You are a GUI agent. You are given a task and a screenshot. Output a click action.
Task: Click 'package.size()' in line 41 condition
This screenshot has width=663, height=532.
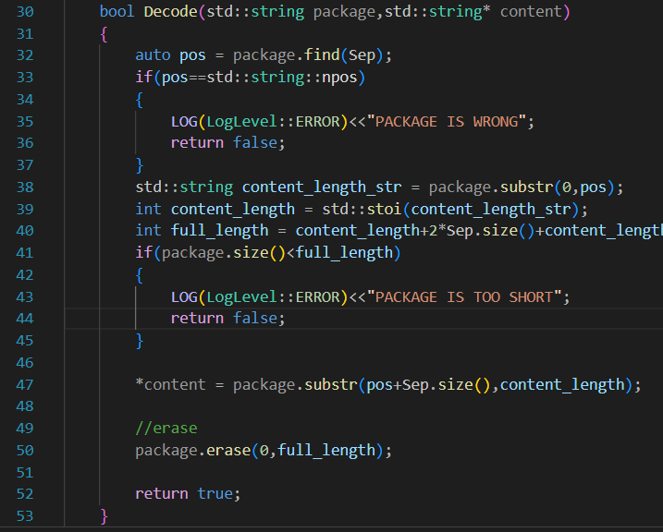point(224,253)
